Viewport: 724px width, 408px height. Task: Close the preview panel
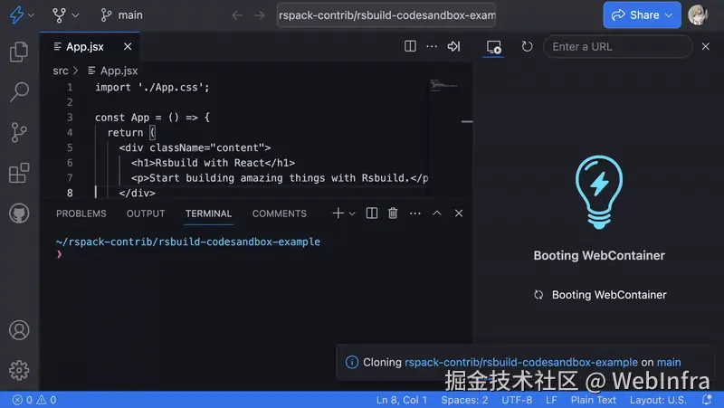click(706, 46)
